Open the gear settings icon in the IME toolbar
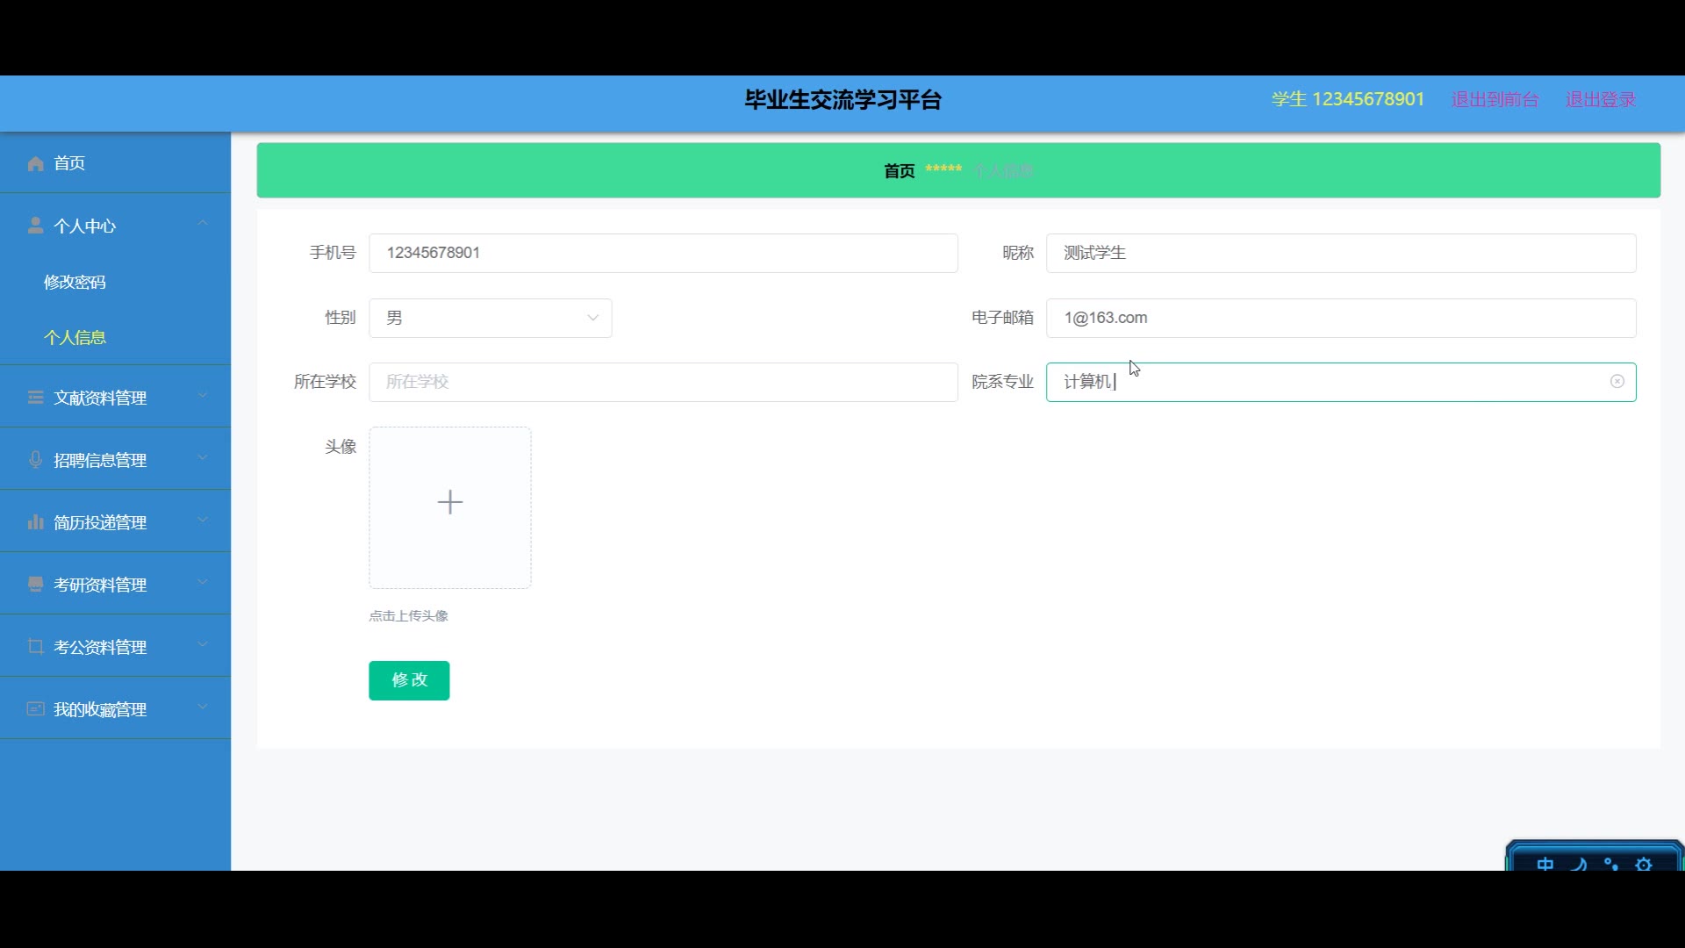This screenshot has height=948, width=1685. [x=1644, y=864]
